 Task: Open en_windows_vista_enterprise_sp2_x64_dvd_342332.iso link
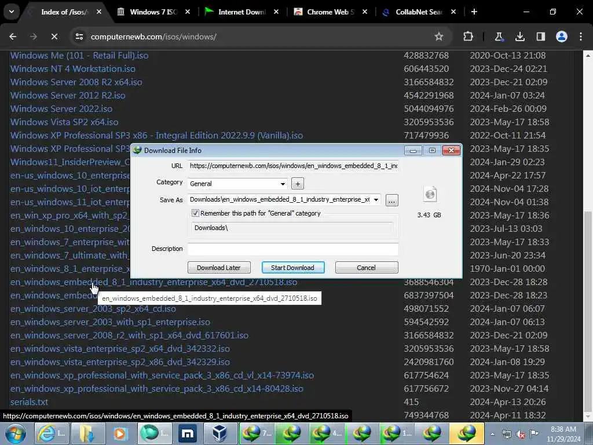click(x=120, y=348)
